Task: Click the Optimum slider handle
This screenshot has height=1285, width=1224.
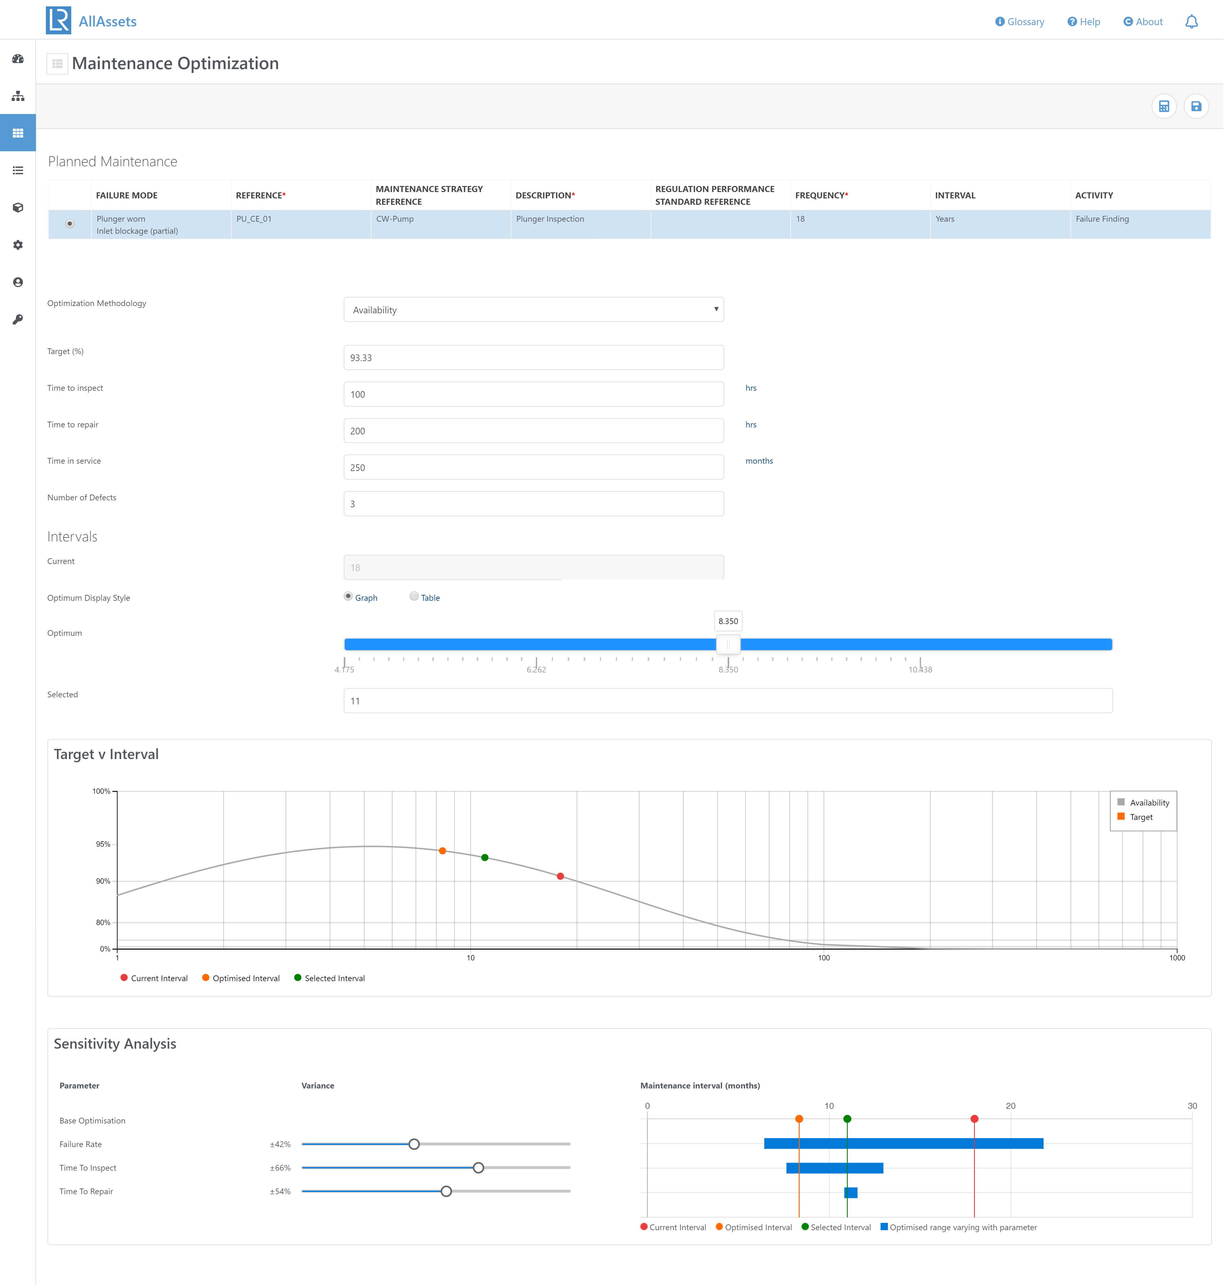Action: click(728, 645)
